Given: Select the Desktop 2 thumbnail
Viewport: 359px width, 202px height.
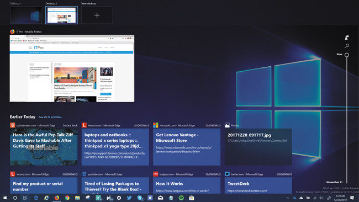Looking at the screenshot, I should point(62,15).
